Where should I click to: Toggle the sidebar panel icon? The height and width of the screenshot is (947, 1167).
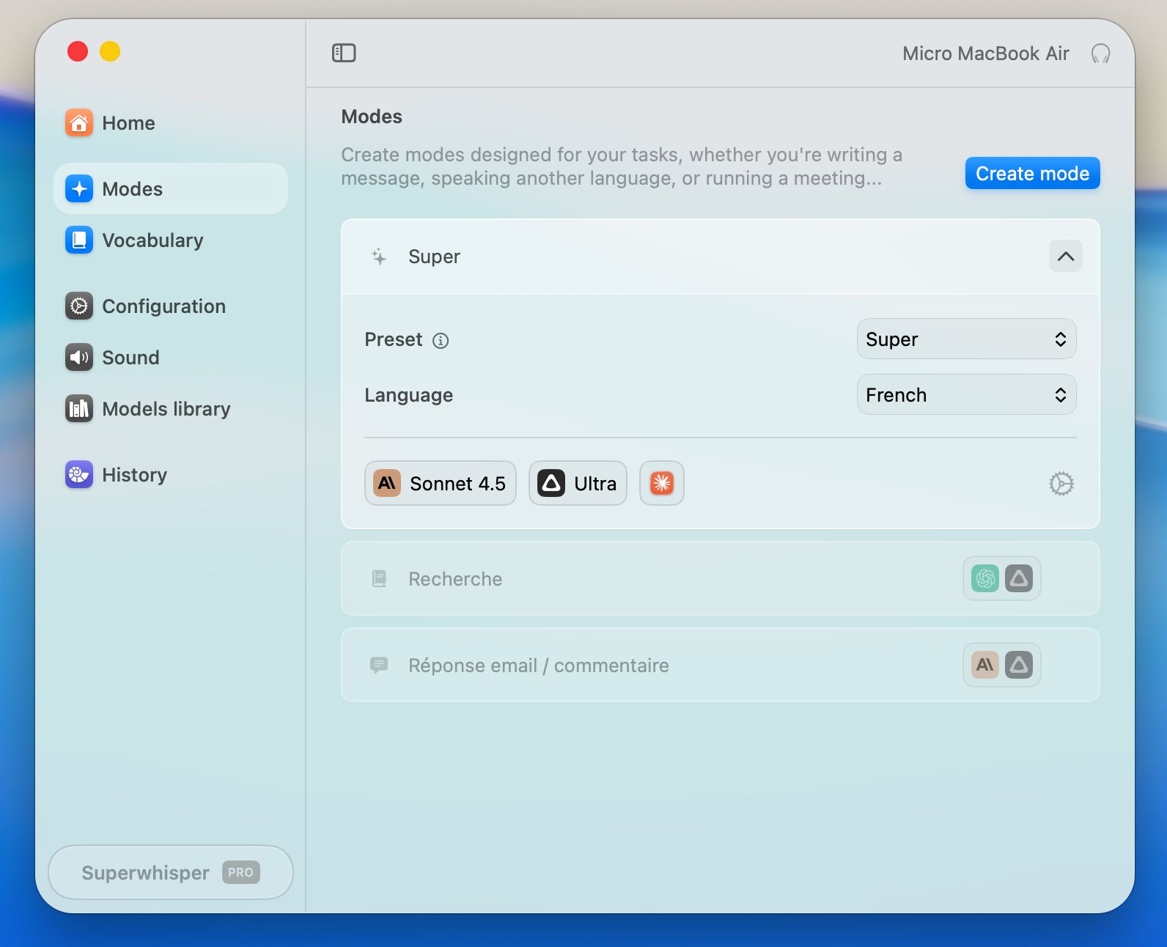click(344, 53)
